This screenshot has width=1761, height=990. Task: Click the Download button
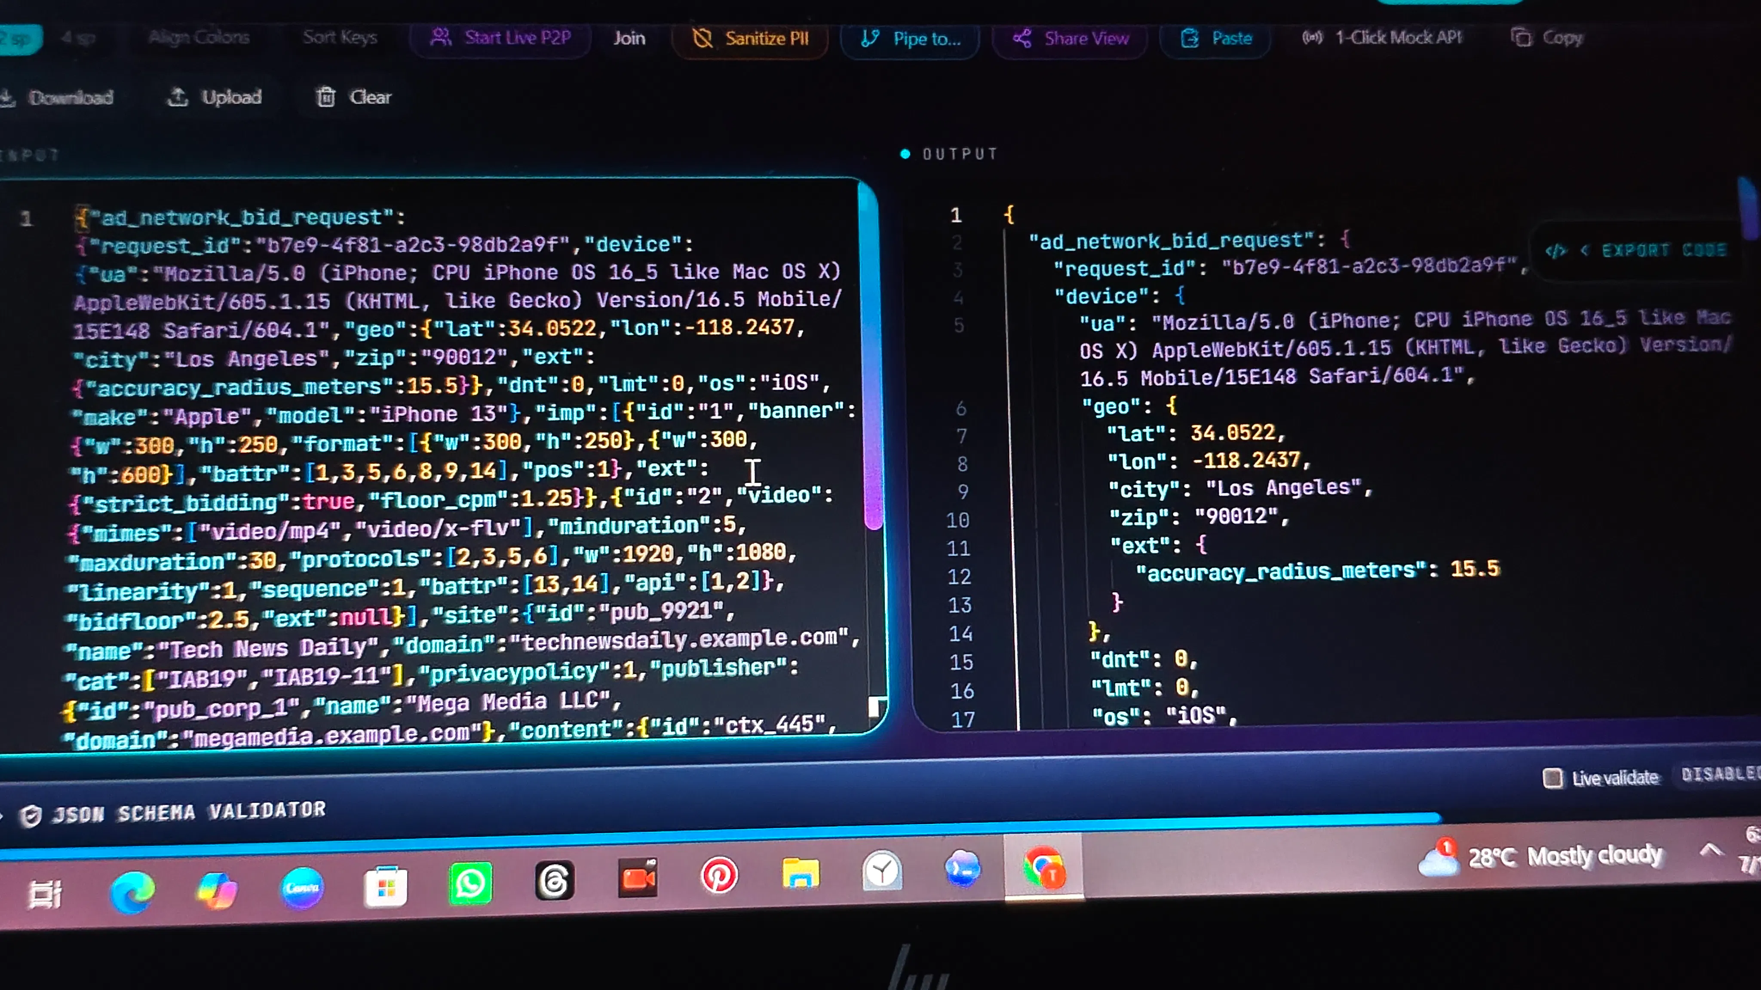pyautogui.click(x=58, y=98)
